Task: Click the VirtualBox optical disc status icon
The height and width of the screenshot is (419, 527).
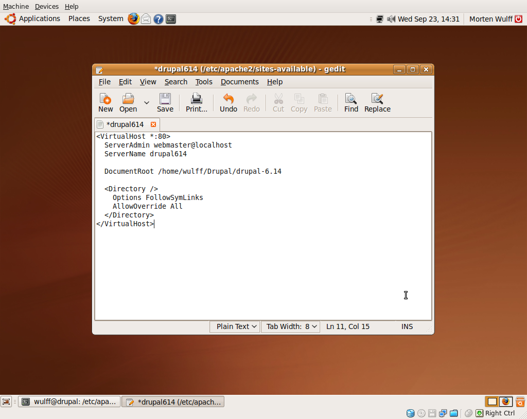Action: pyautogui.click(x=421, y=413)
